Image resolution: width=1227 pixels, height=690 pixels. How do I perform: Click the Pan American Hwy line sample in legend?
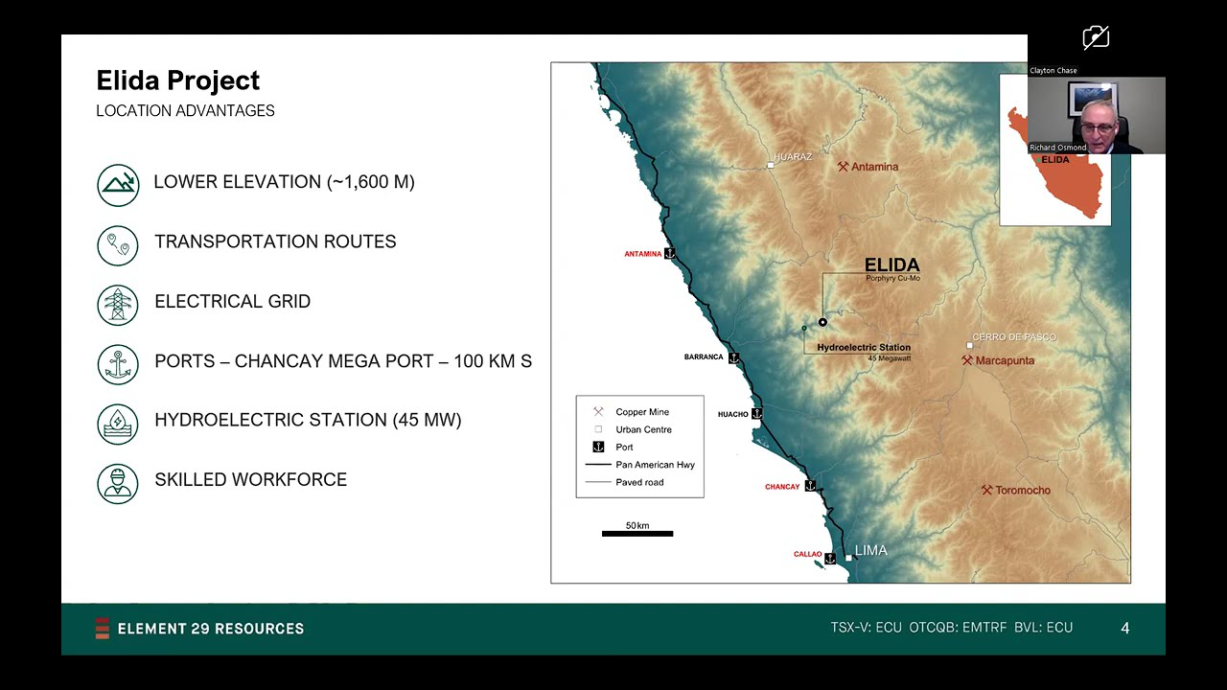click(598, 465)
